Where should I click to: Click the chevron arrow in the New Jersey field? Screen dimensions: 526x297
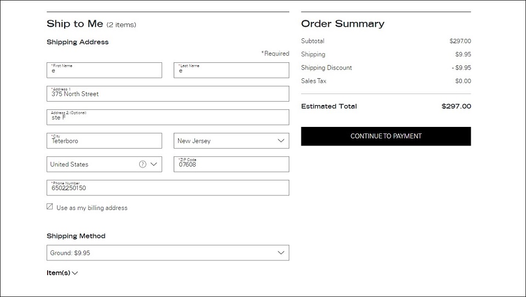coord(281,141)
